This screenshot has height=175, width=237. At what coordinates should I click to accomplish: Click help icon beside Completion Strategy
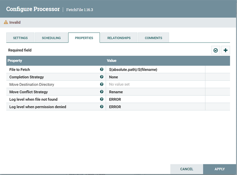coord(101,77)
